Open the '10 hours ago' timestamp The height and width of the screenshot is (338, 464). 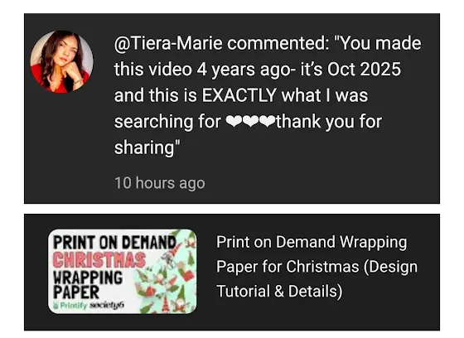coord(159,183)
